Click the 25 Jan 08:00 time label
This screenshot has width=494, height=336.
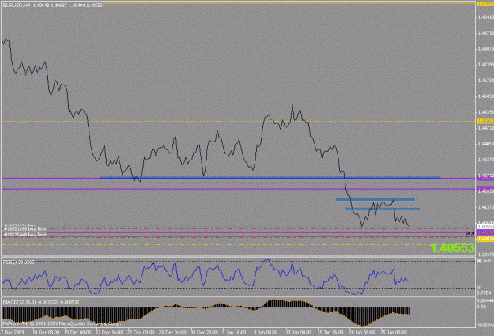point(394,332)
